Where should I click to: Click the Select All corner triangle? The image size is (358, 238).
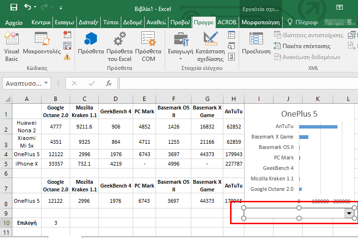pos(8,99)
